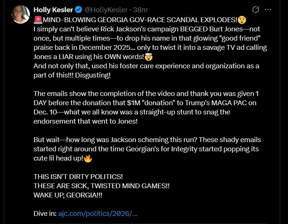Click the But wait Jackson scheming paragraph
Image resolution: width=288 pixels, height=224 pixels.
147,149
